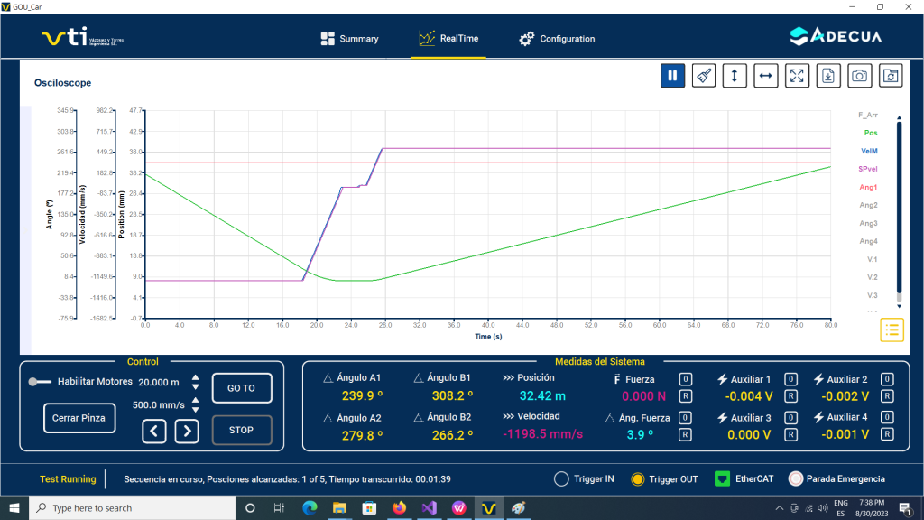Capture a chart screenshot with the camera icon
Screen dimensions: 924x520
[x=860, y=76]
